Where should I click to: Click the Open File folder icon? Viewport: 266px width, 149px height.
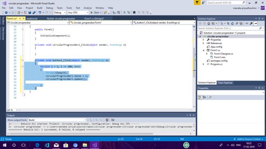[x=25, y=13]
